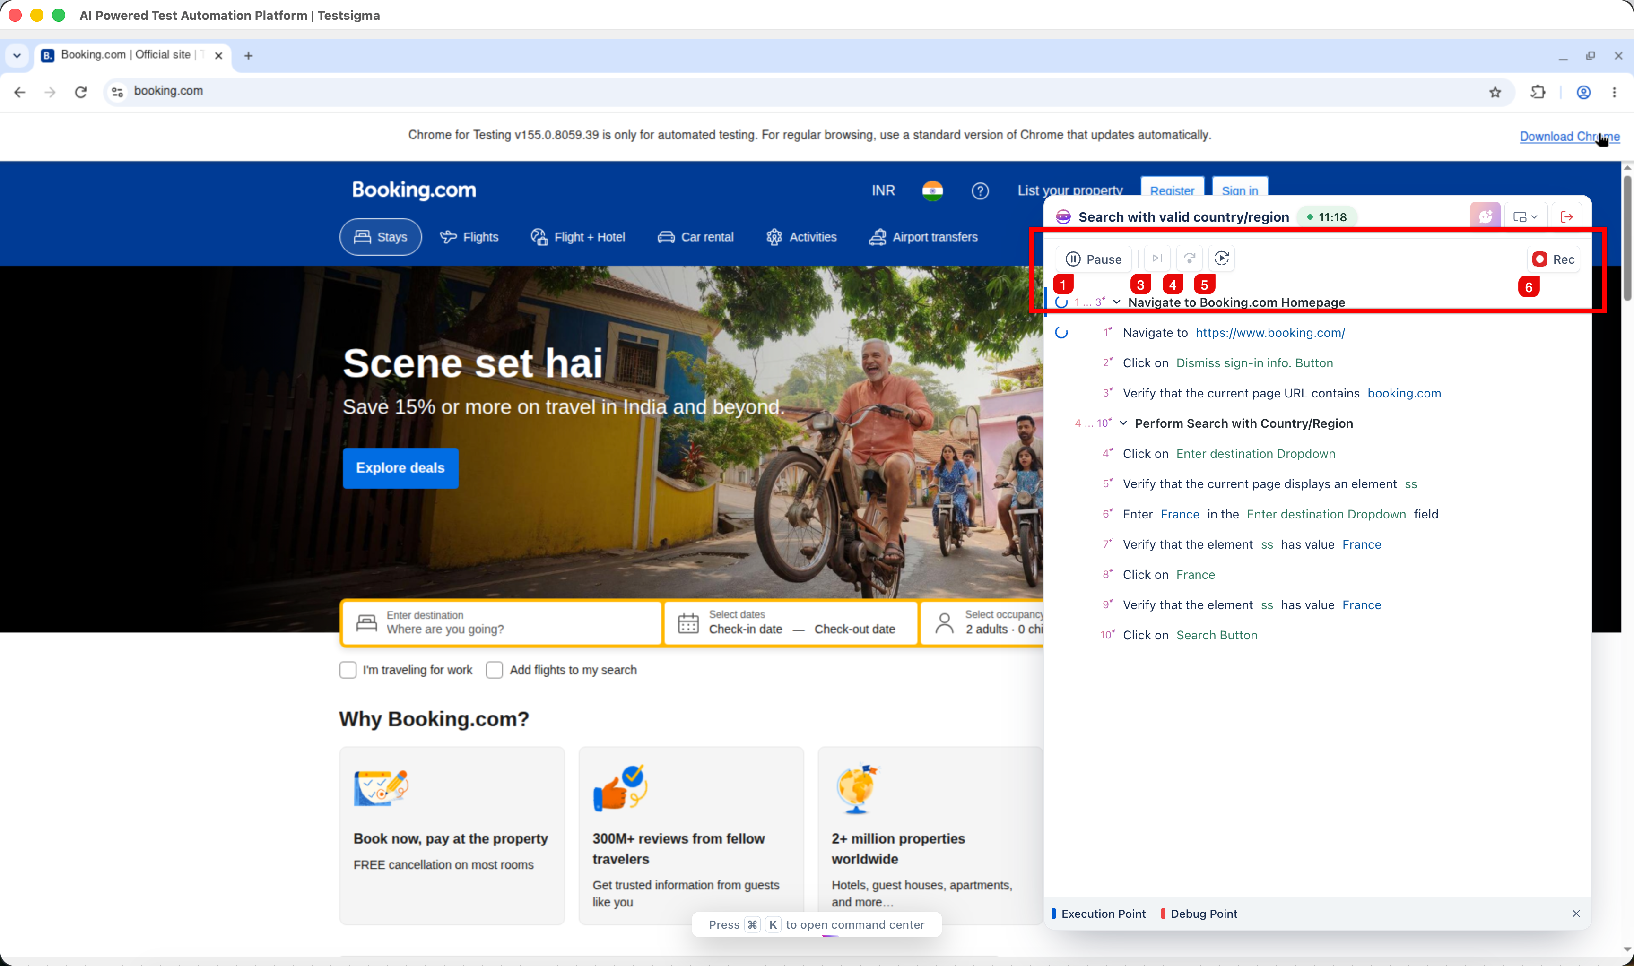Click the step-next icon beside Pause

tap(1157, 259)
